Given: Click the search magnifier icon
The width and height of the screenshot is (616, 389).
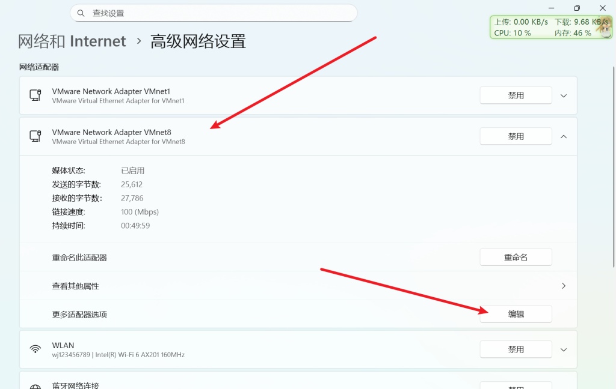Looking at the screenshot, I should click(x=81, y=13).
